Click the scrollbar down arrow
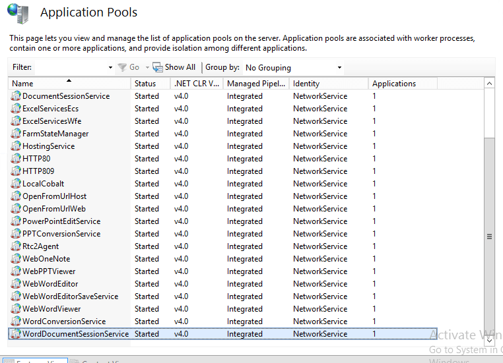 tap(489, 341)
